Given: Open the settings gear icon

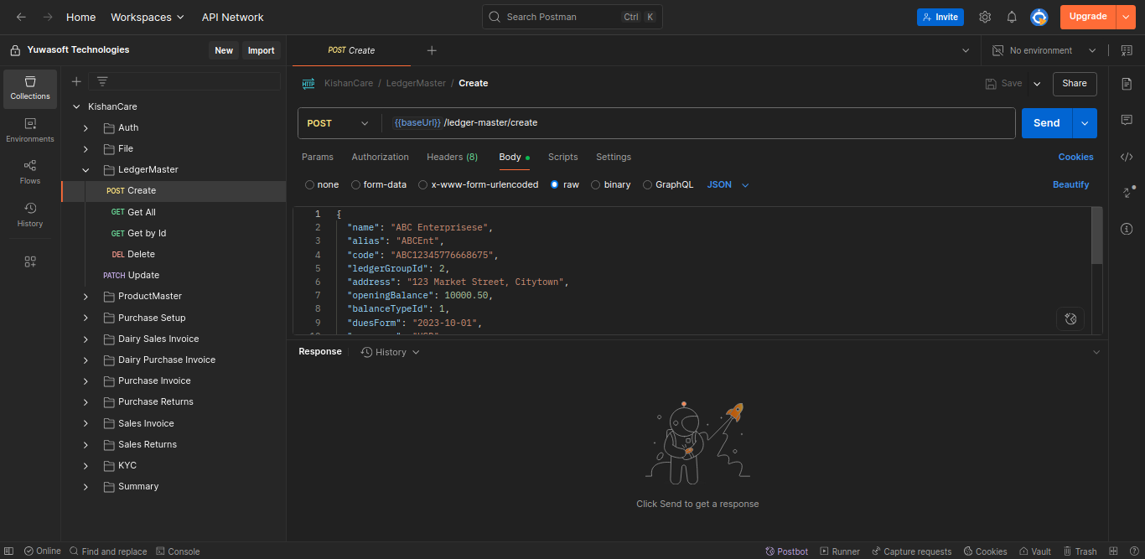Looking at the screenshot, I should pos(985,17).
